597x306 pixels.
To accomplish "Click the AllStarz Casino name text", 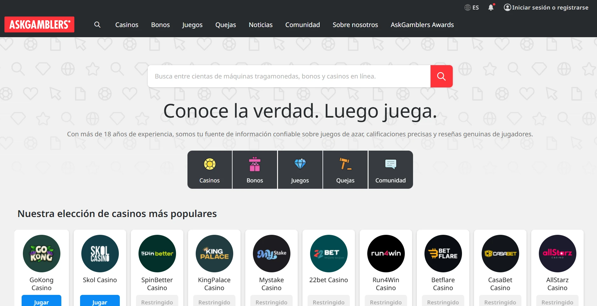I will 557,284.
